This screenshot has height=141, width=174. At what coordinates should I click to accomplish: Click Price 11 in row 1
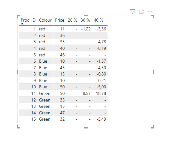pos(62,29)
